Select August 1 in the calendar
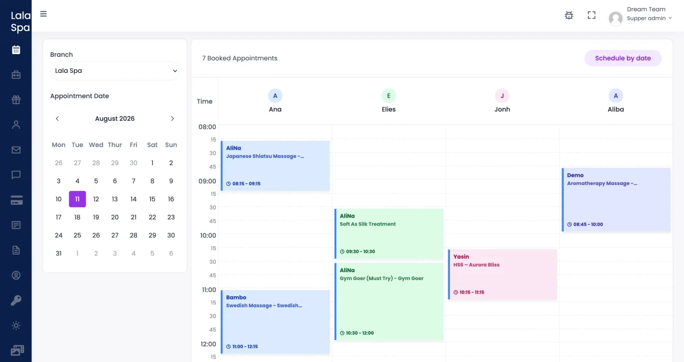684x362 pixels. click(x=152, y=163)
